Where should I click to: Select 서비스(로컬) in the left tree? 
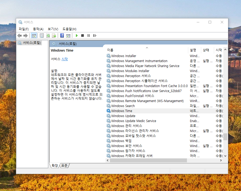click(29, 43)
